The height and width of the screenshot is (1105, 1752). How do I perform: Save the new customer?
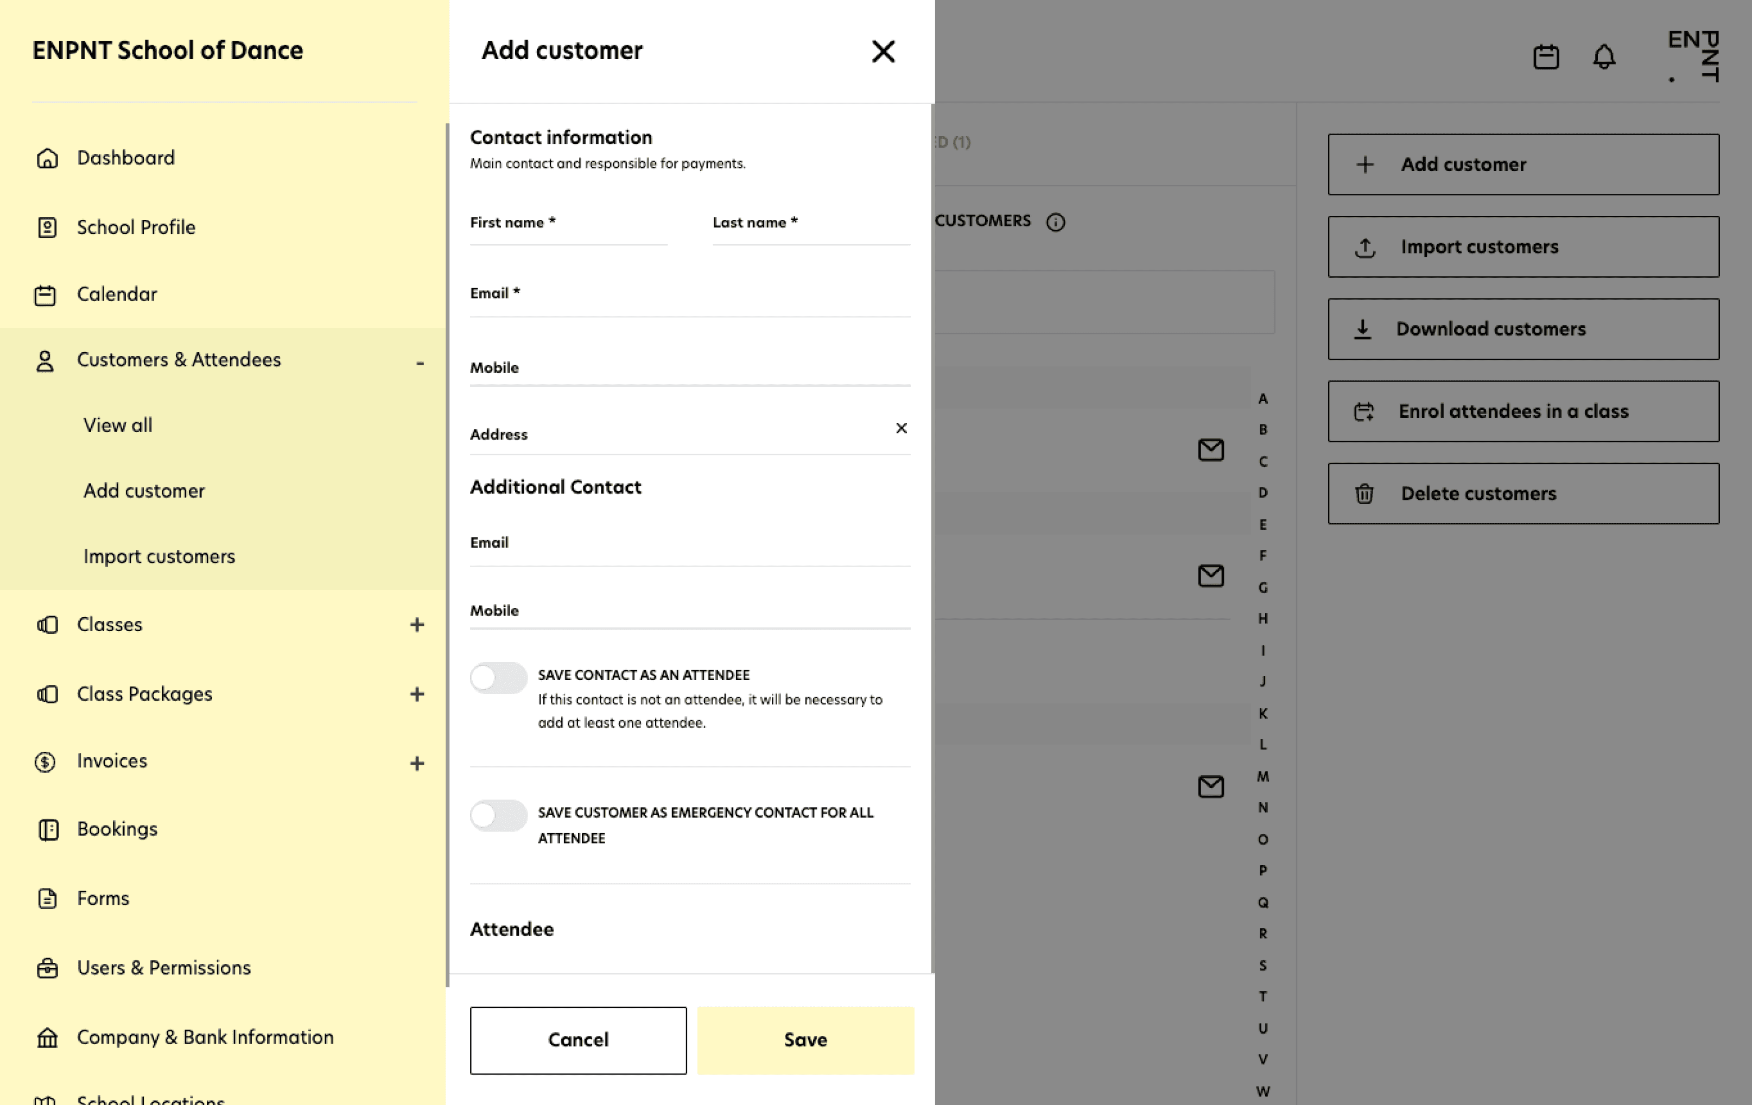click(805, 1040)
